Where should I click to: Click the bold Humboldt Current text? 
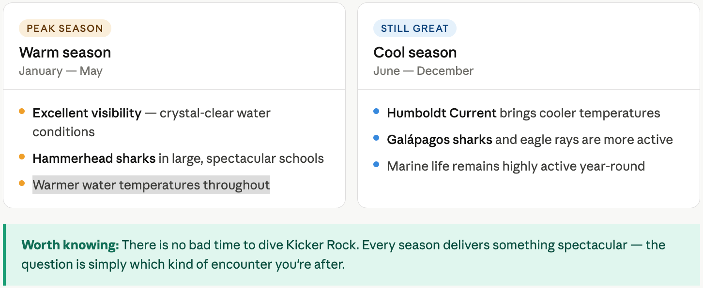tap(442, 113)
